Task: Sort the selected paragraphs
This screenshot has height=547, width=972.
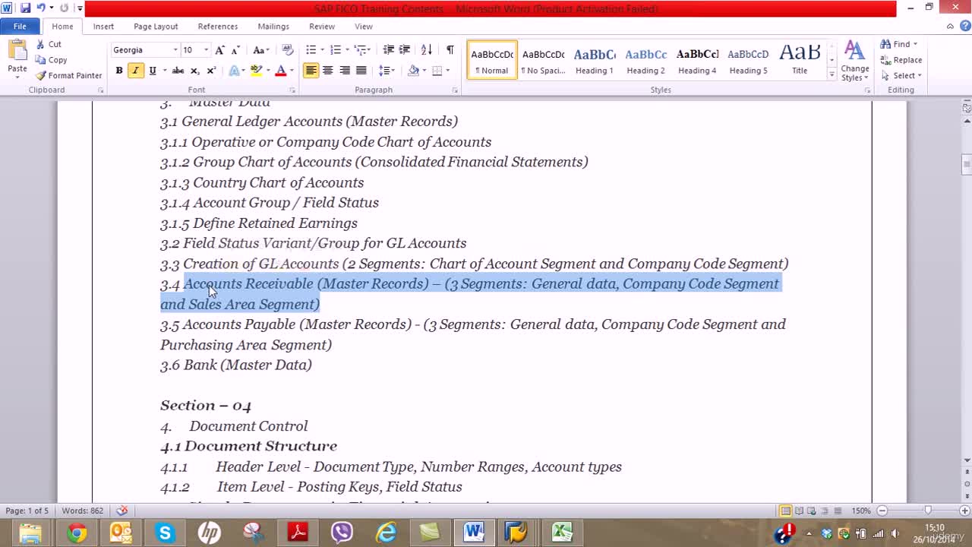Action: (x=426, y=50)
